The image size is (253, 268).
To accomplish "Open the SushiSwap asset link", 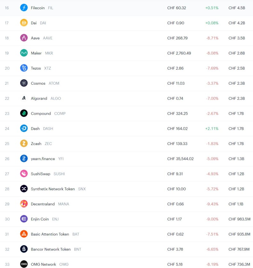I will [x=40, y=174].
